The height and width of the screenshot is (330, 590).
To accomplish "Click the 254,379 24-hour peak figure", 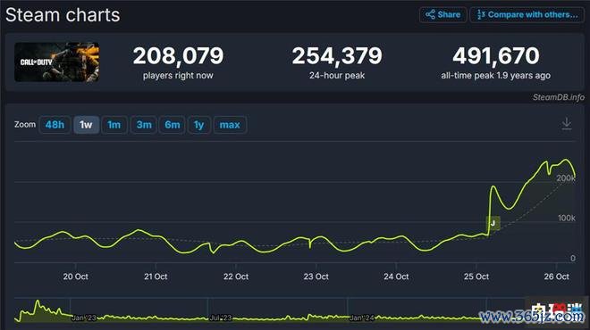I will (337, 55).
